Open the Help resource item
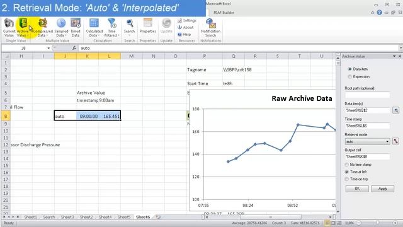The image size is (403, 227). (184, 34)
